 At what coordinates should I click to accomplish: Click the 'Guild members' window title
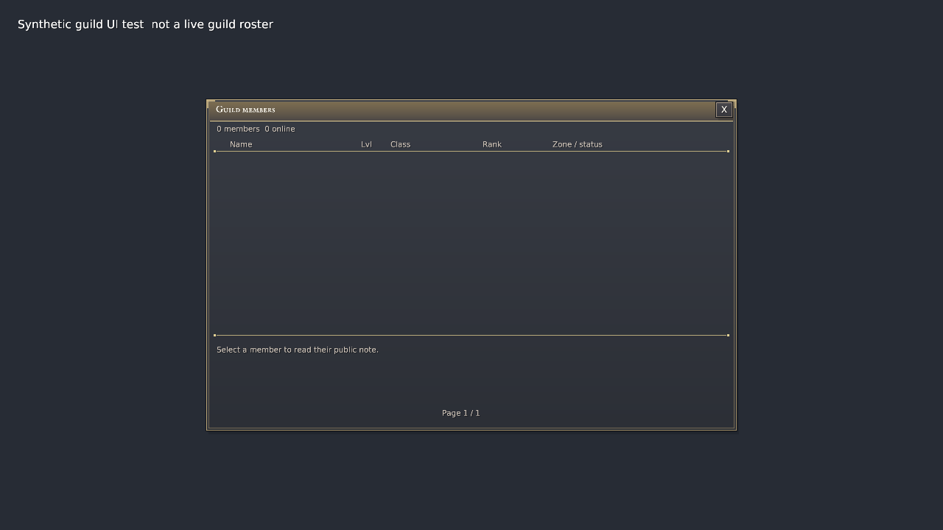tap(245, 110)
